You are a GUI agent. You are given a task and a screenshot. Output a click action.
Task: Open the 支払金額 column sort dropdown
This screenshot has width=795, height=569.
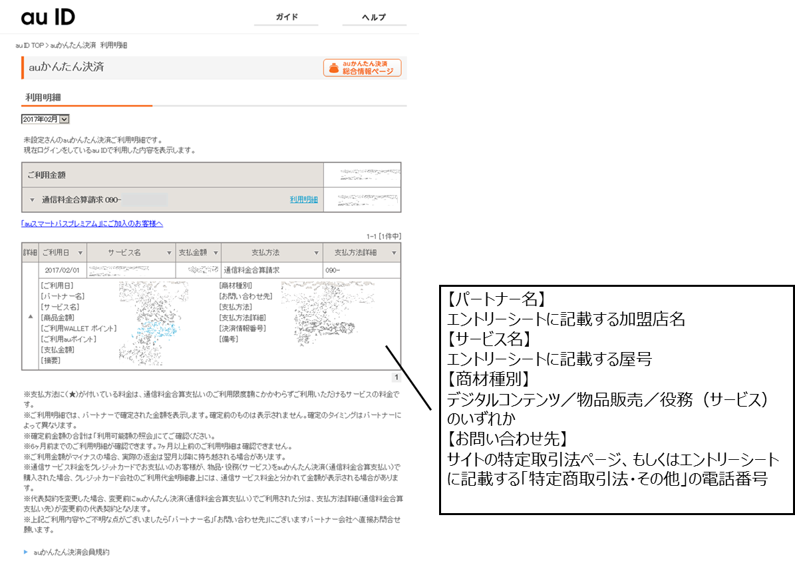pos(215,252)
